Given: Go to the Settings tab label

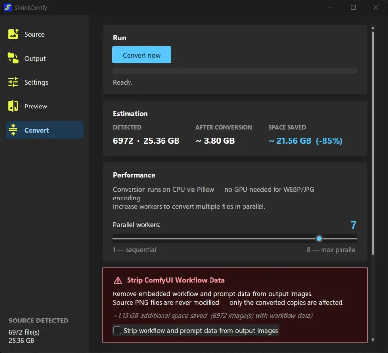Looking at the screenshot, I should 36,82.
